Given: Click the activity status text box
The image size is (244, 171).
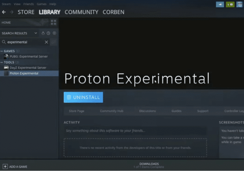Looking at the screenshot, I should tap(135, 131).
